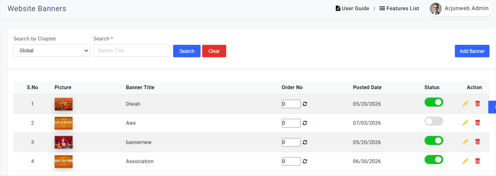Edit the Diwali banner with pencil icon
Screen dimensions: 496x176
pos(465,104)
